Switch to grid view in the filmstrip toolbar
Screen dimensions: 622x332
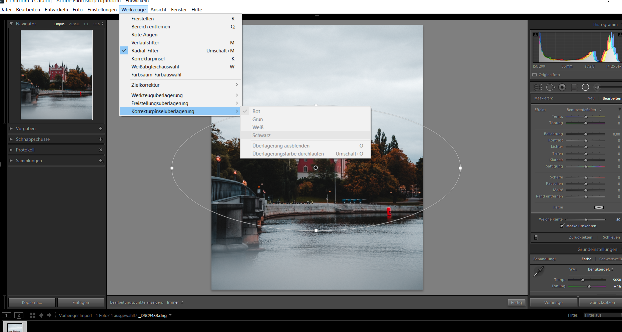32,315
